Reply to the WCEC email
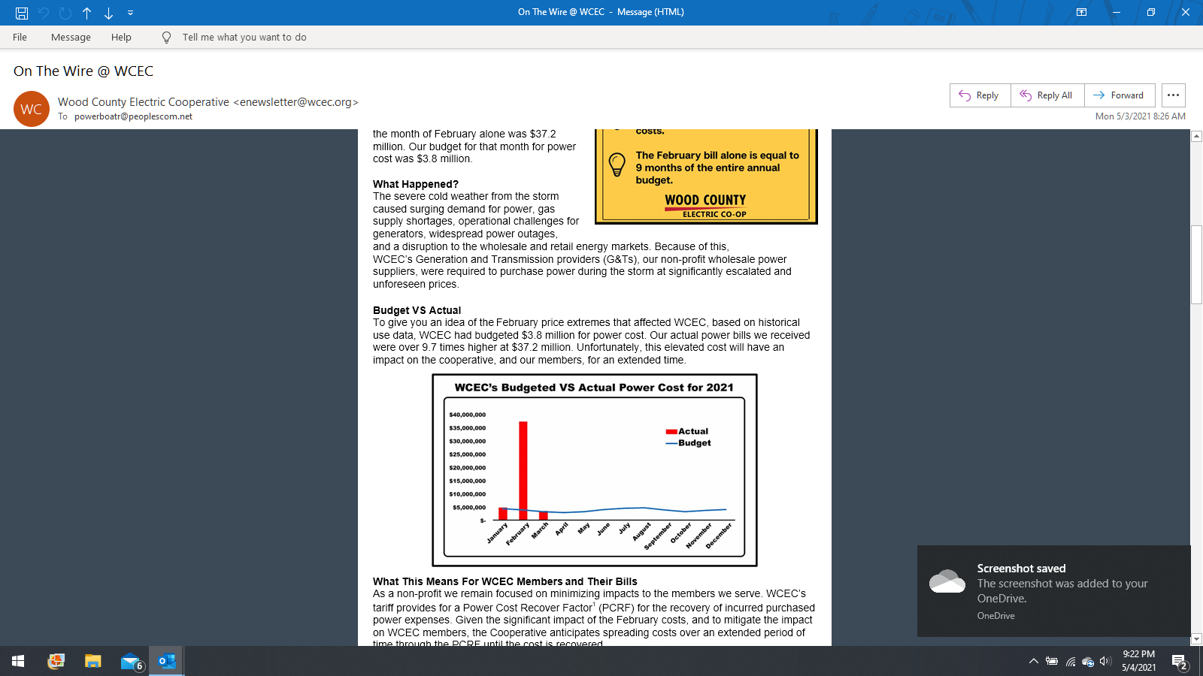The image size is (1203, 676). tap(980, 95)
